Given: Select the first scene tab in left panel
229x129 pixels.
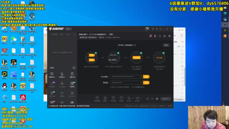Looking at the screenshot, I should [x=54, y=34].
